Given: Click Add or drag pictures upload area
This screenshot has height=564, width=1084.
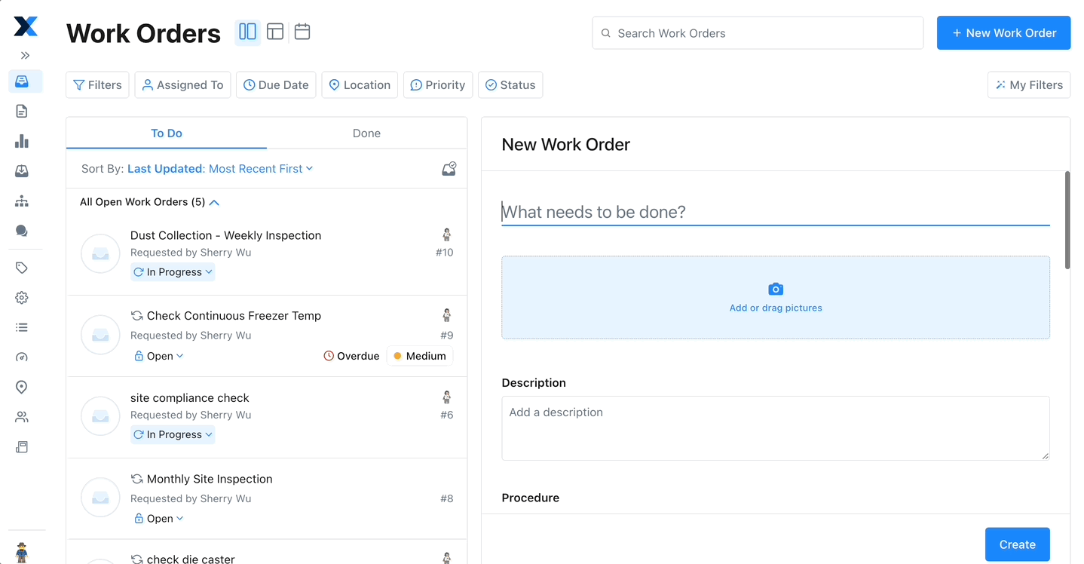Looking at the screenshot, I should (x=776, y=297).
